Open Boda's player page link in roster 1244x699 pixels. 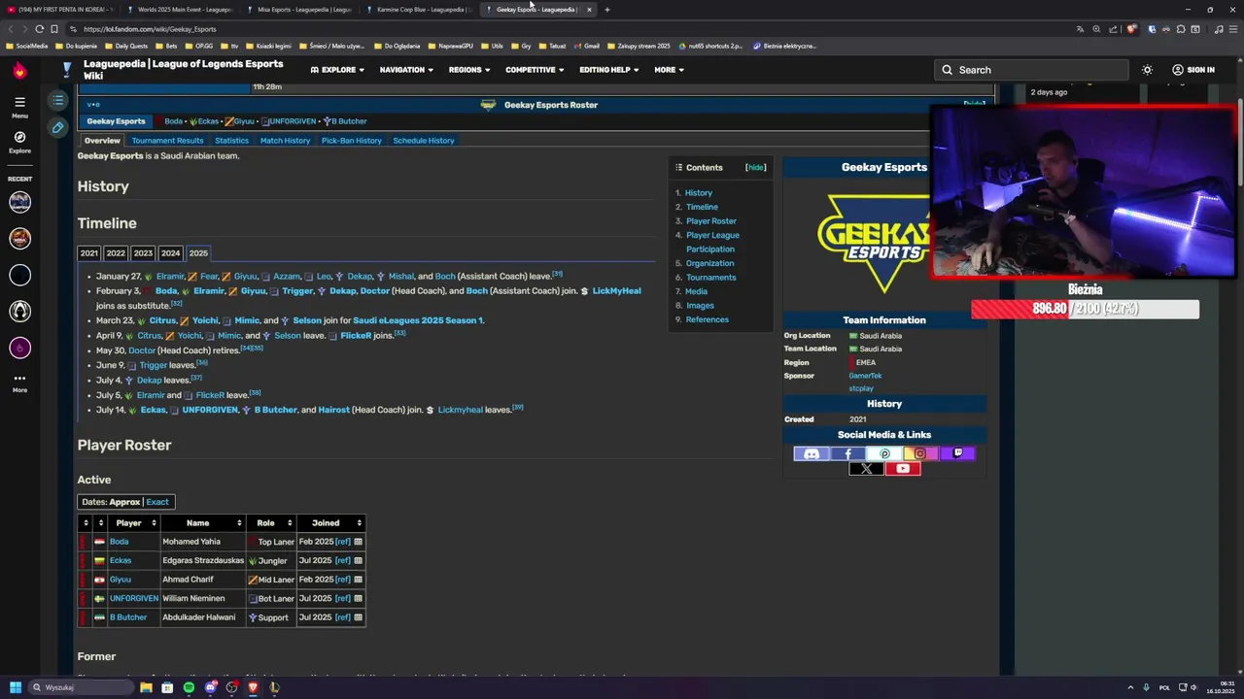click(x=119, y=542)
